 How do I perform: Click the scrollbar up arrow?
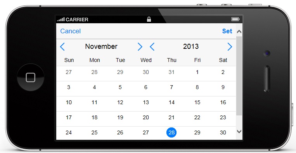click(239, 31)
